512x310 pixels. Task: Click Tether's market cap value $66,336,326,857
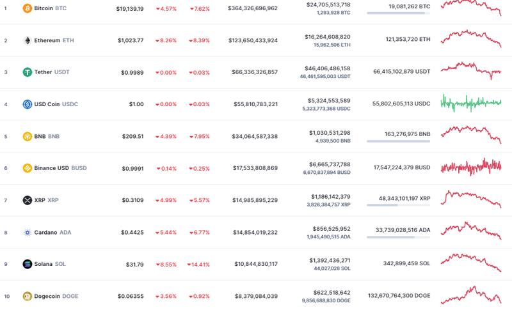tap(252, 72)
